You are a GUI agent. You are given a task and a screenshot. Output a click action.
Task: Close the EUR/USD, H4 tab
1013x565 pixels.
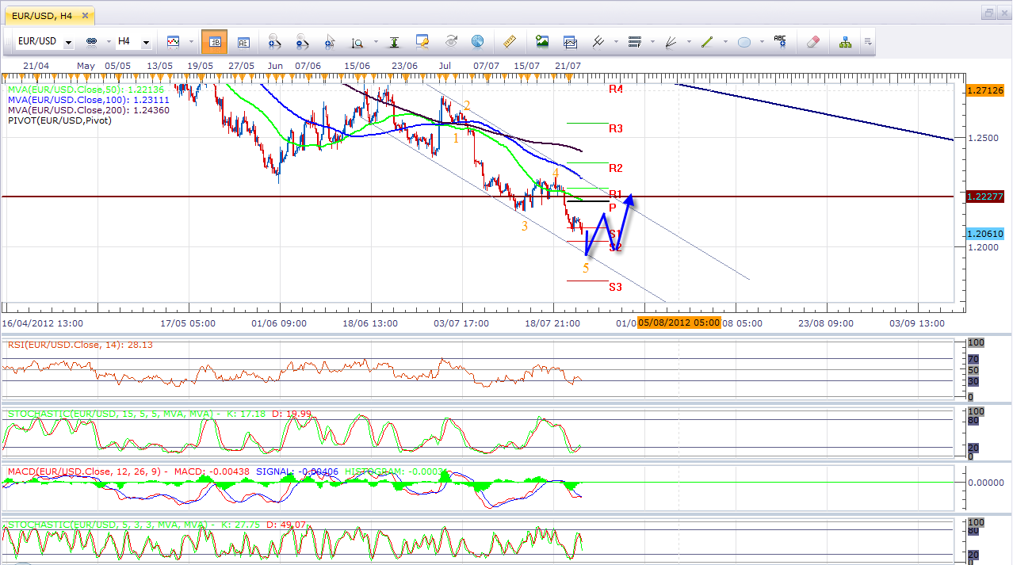coord(85,14)
